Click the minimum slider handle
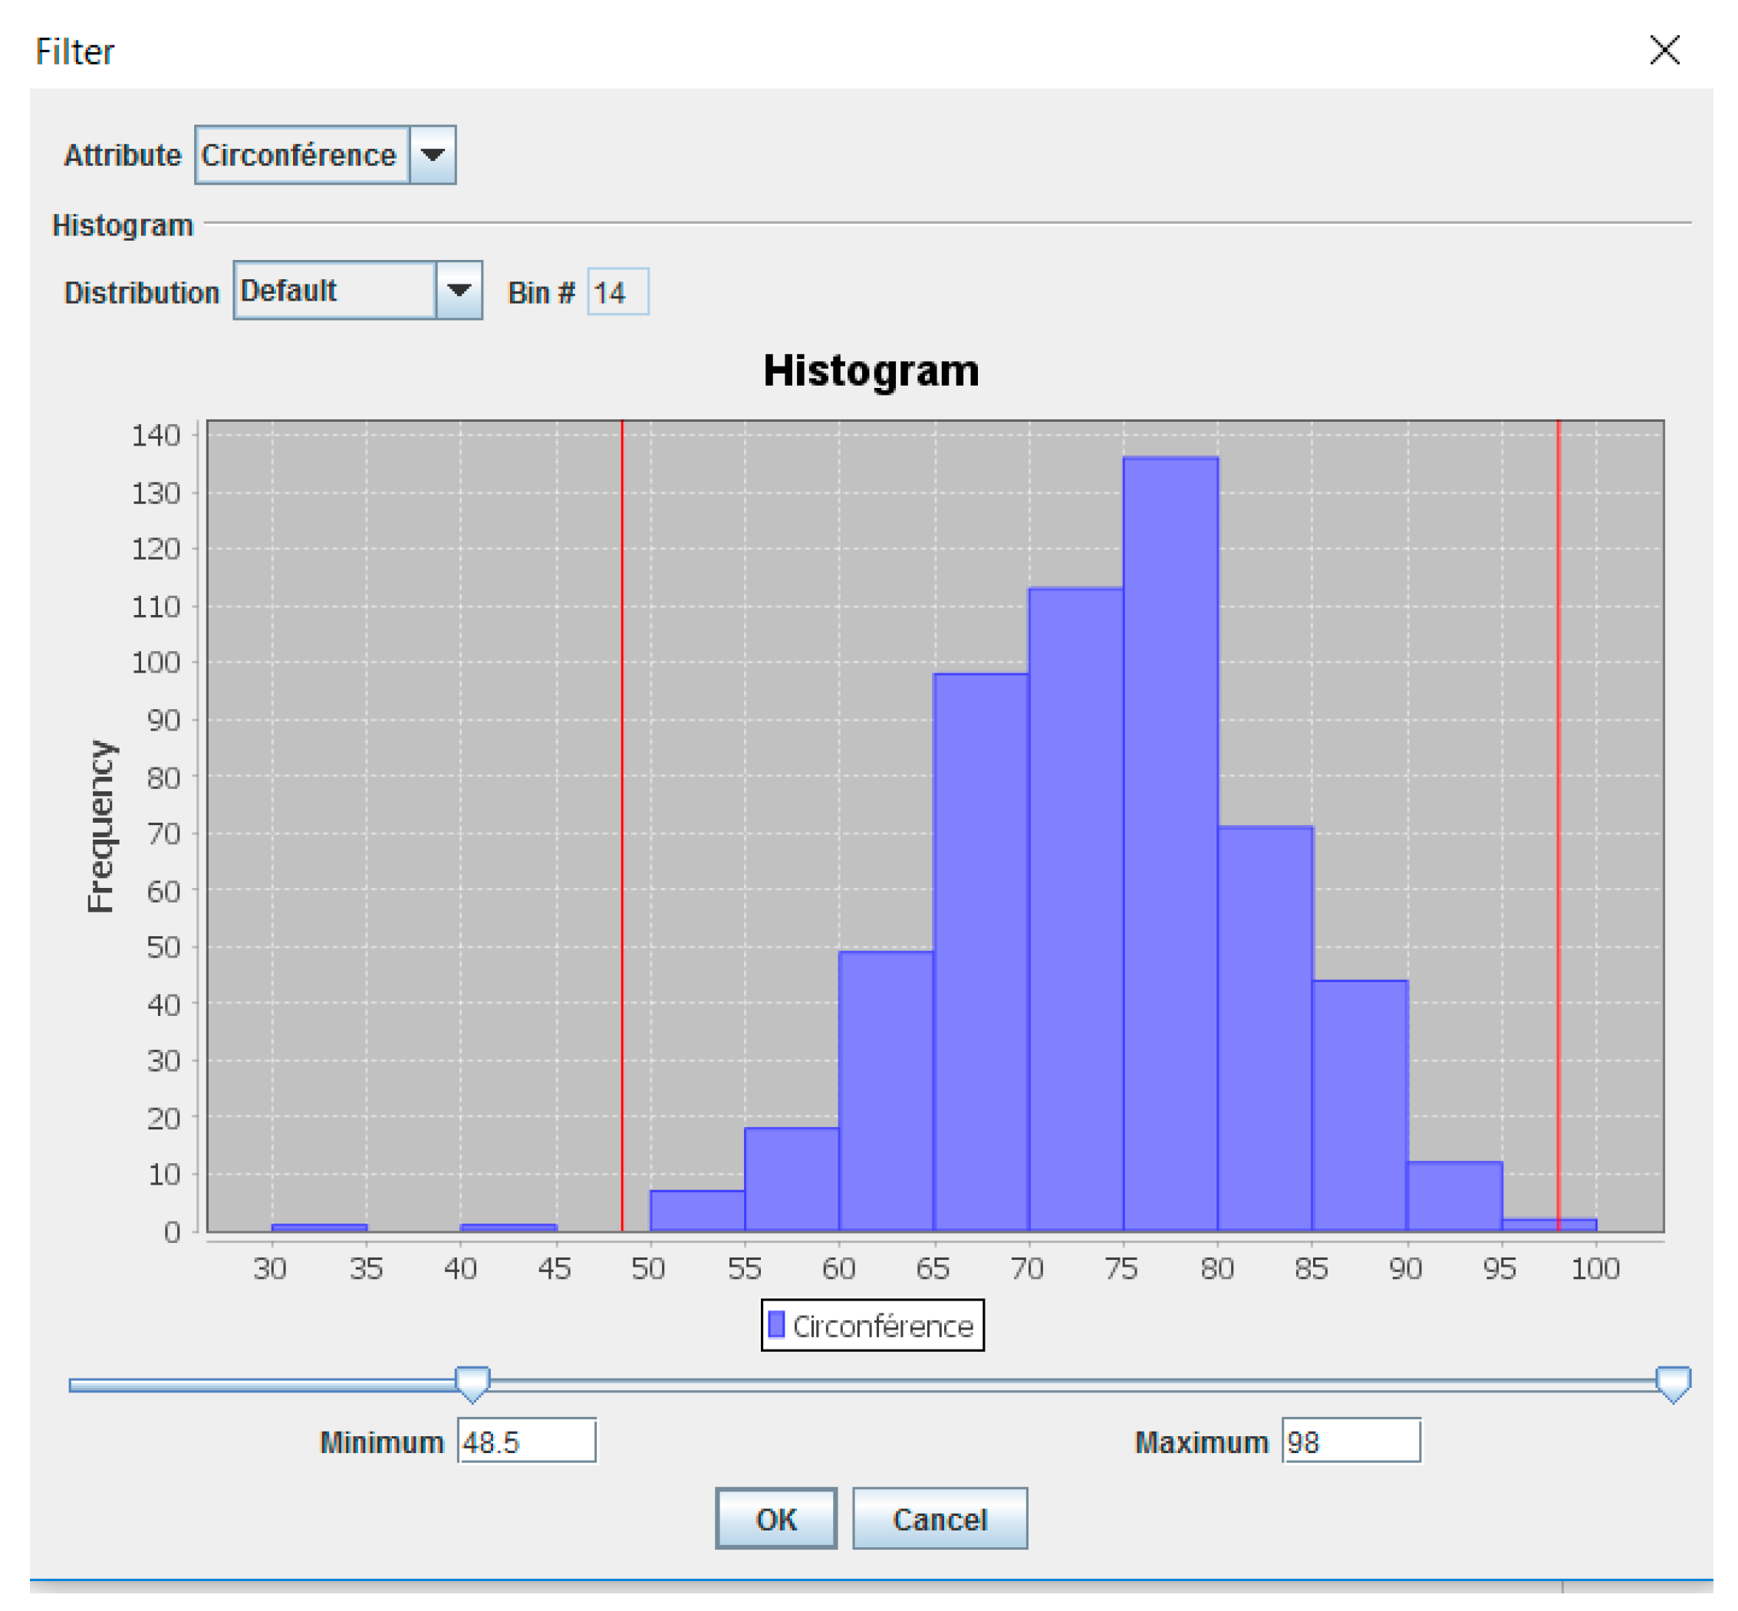This screenshot has height=1611, width=1738. (x=472, y=1383)
